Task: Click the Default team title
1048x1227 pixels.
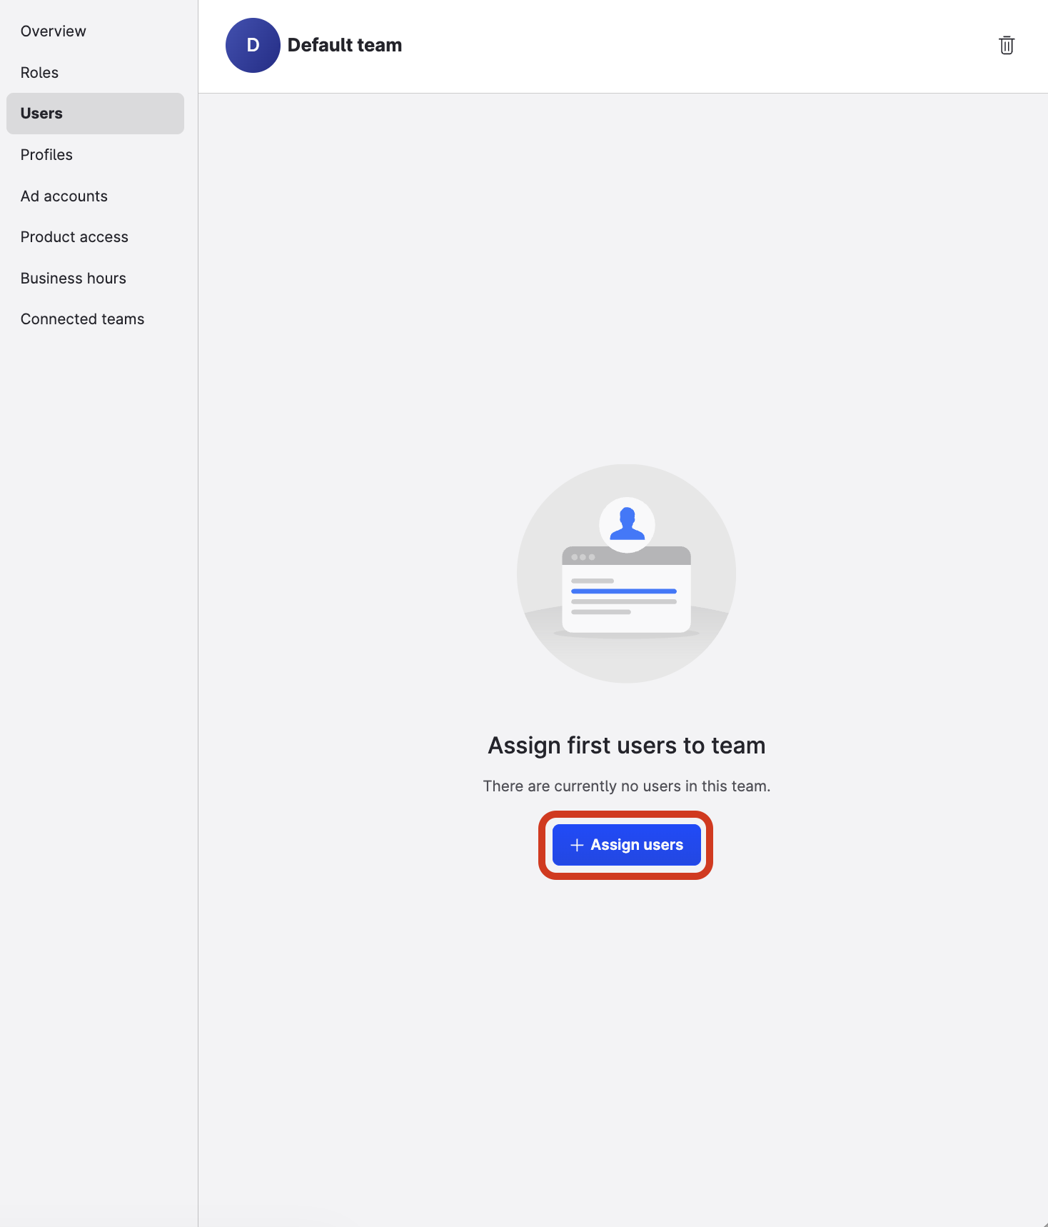Action: coord(345,45)
